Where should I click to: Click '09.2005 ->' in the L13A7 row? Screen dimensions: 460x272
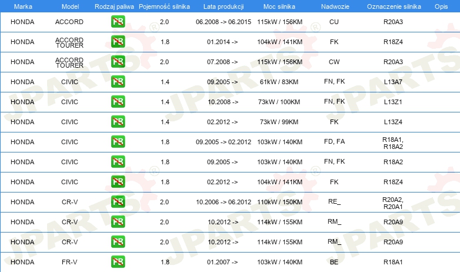tap(222, 82)
